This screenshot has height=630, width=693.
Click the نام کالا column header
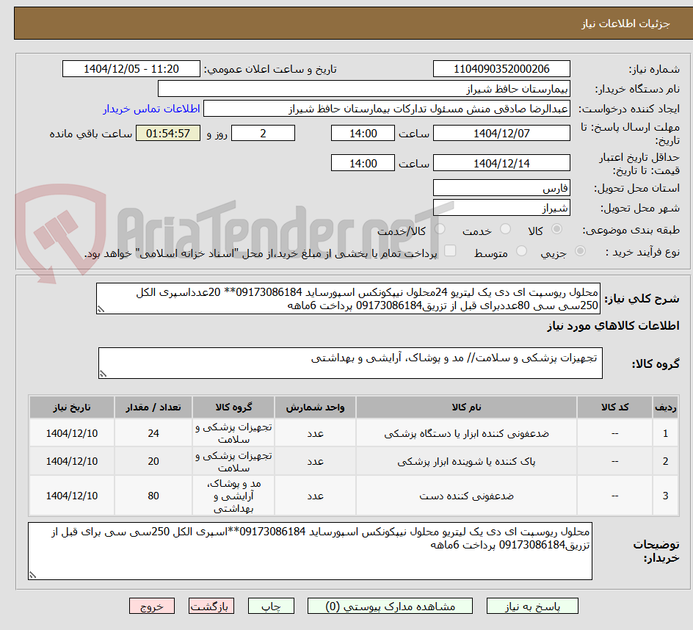click(x=466, y=408)
